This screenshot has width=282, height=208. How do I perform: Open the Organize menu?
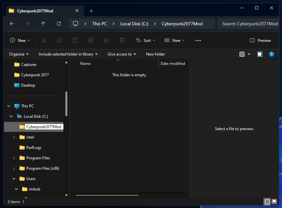click(19, 54)
